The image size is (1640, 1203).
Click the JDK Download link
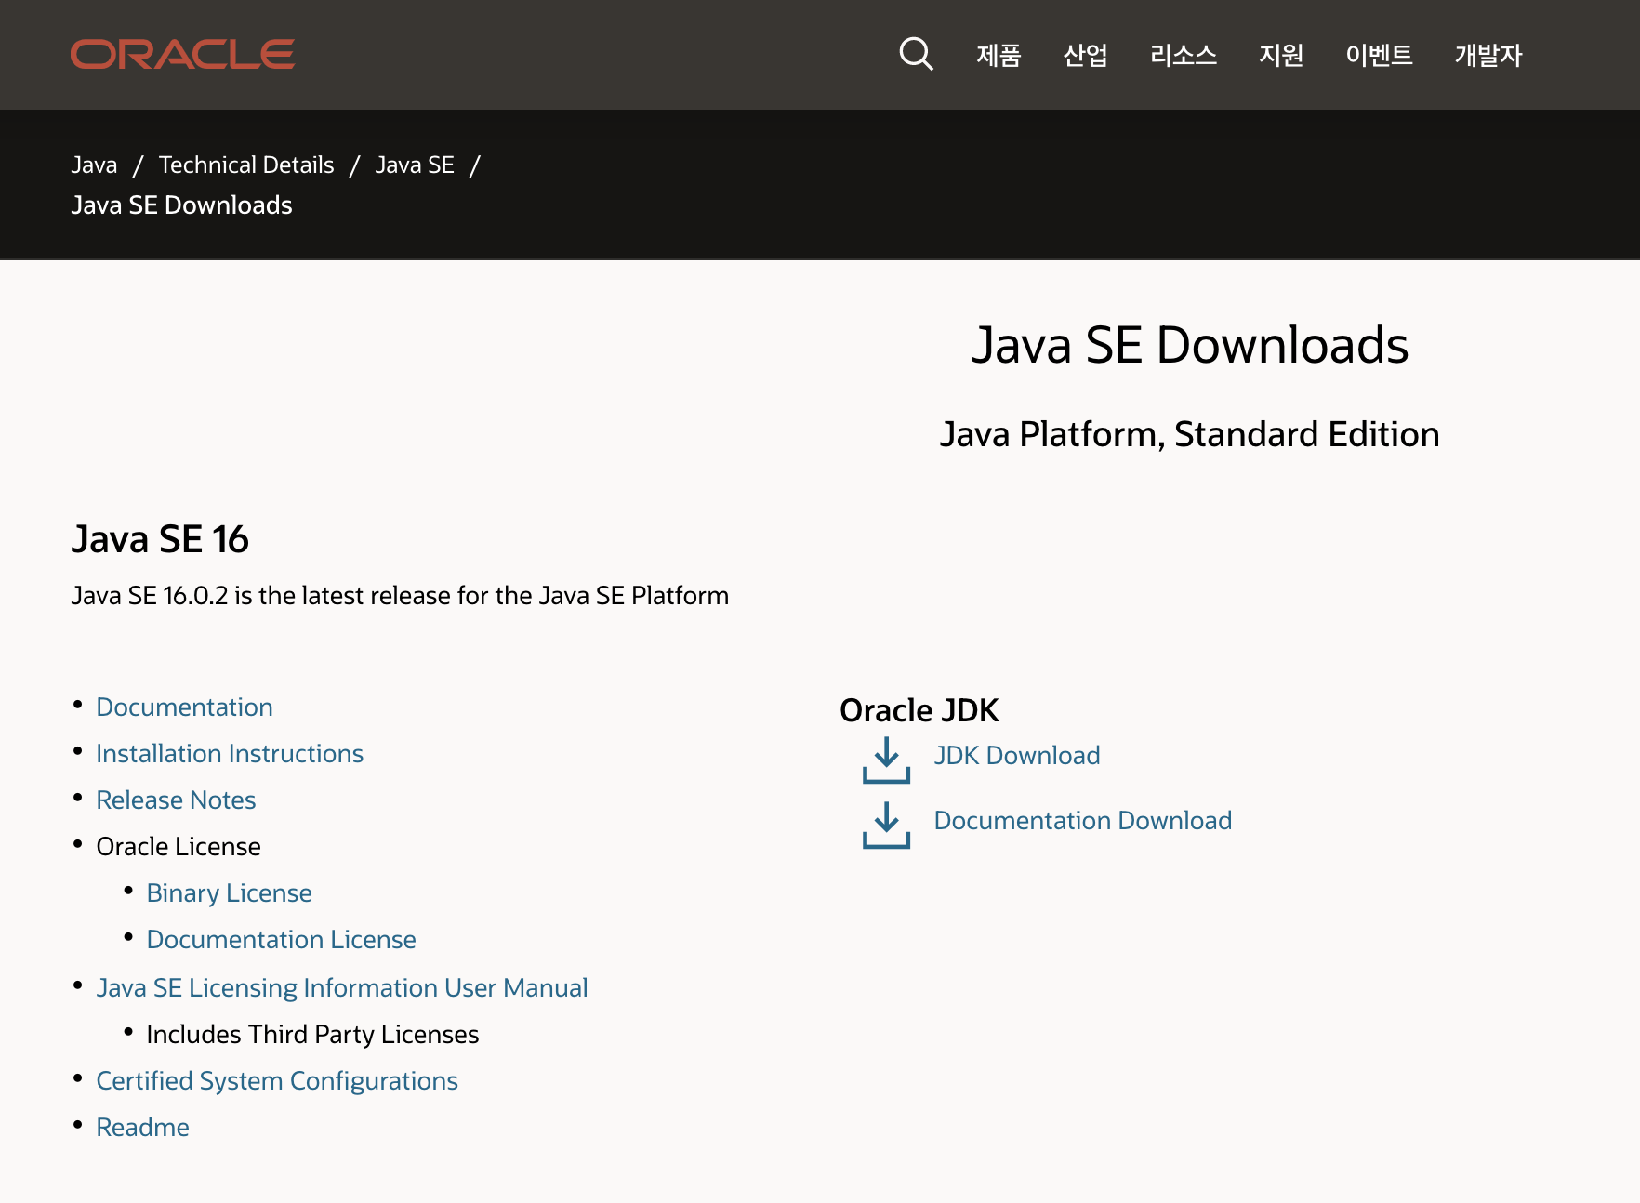tap(1017, 755)
